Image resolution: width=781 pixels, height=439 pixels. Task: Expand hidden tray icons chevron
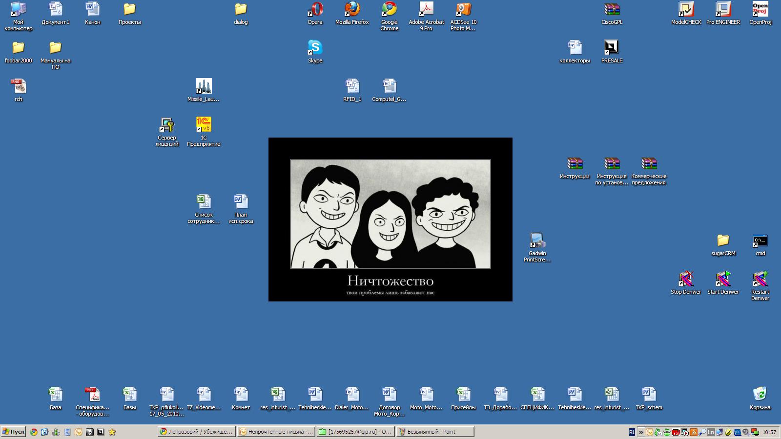pos(641,432)
